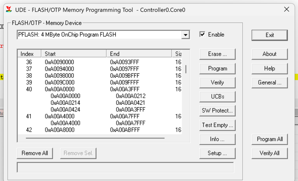Click Program All button
The height and width of the screenshot is (181, 298).
269,139
